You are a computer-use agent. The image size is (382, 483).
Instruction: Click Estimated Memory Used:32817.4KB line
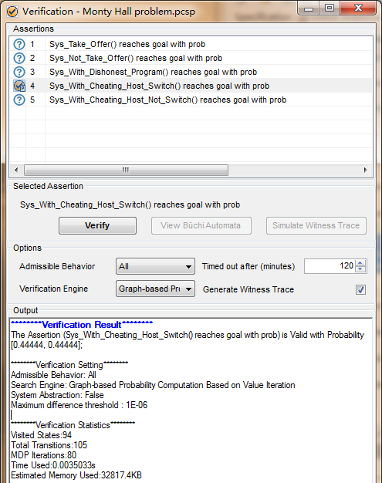pyautogui.click(x=76, y=475)
